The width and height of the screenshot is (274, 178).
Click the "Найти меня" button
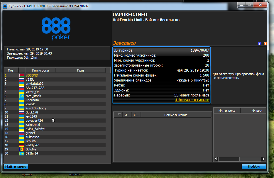16,167
